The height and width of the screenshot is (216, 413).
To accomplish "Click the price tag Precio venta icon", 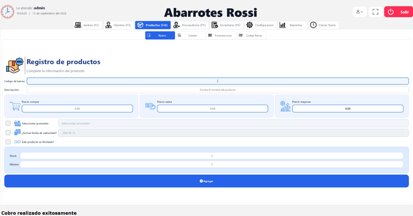I will click(150, 106).
